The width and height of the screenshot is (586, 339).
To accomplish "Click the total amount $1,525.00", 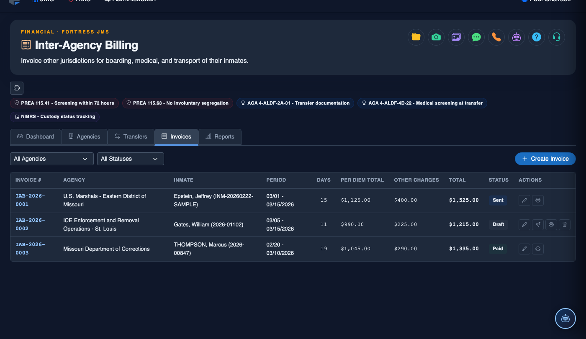I will (464, 200).
